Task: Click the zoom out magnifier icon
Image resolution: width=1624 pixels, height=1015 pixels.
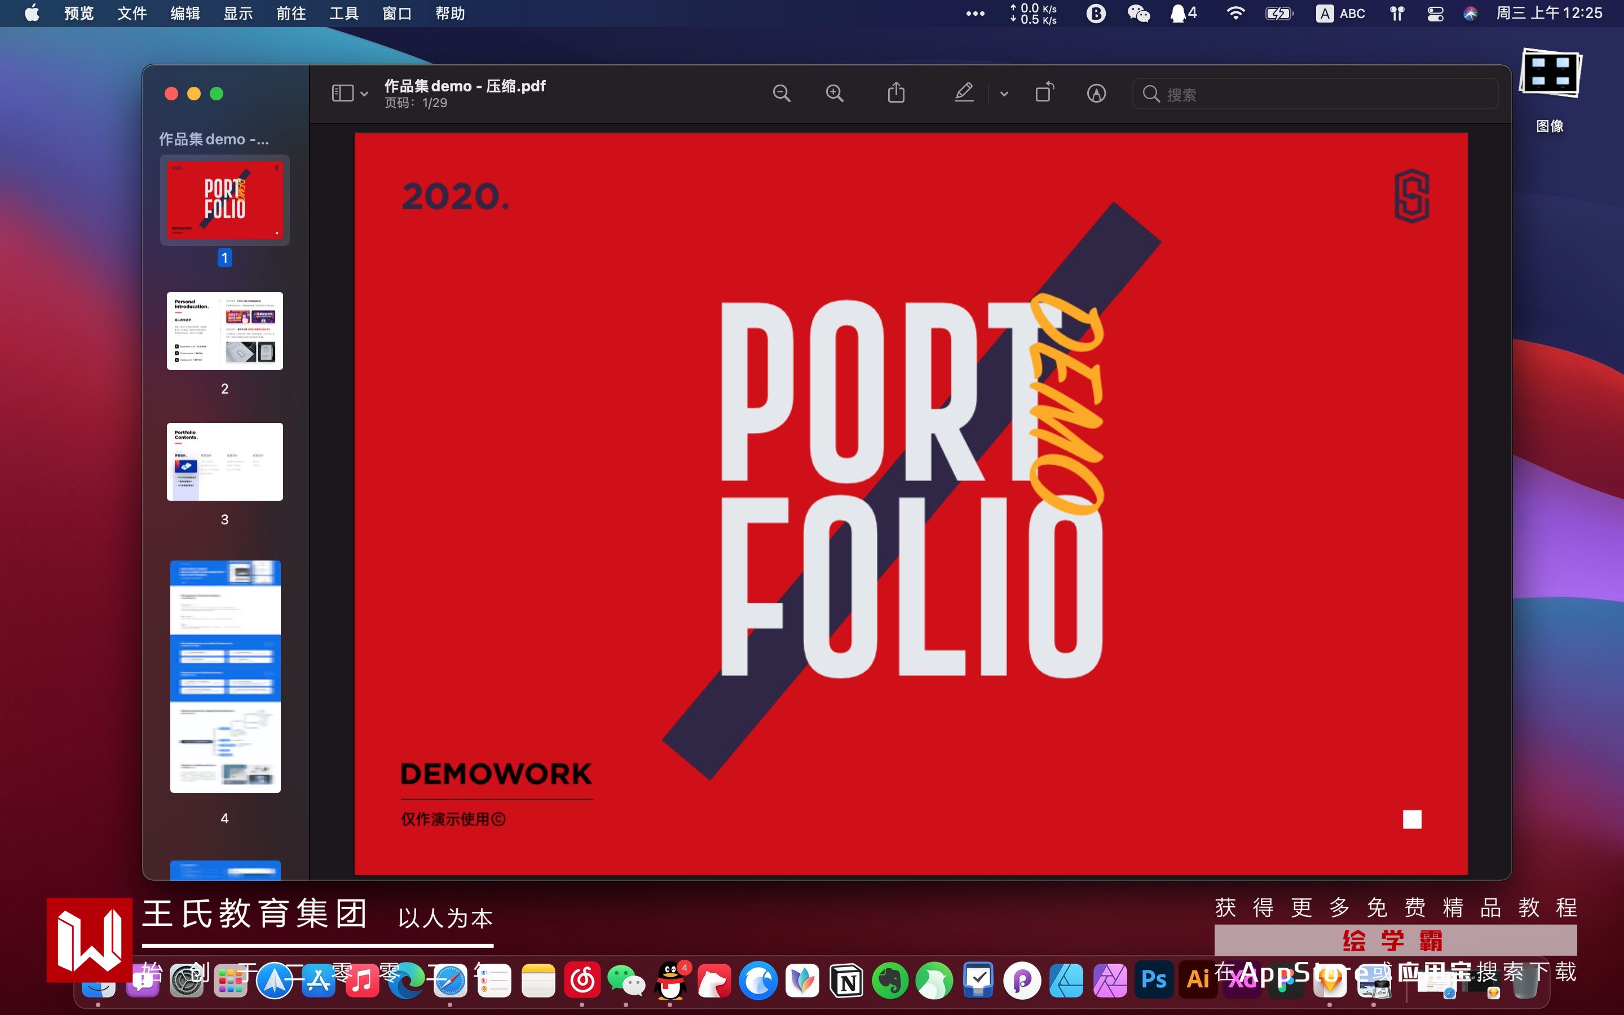Action: tap(781, 93)
